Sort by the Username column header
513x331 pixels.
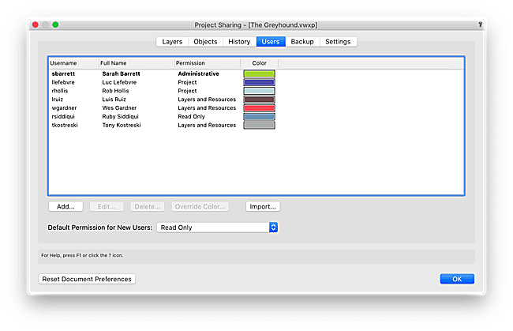pos(73,63)
